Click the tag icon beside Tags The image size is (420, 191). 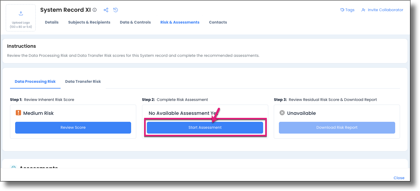pyautogui.click(x=342, y=10)
